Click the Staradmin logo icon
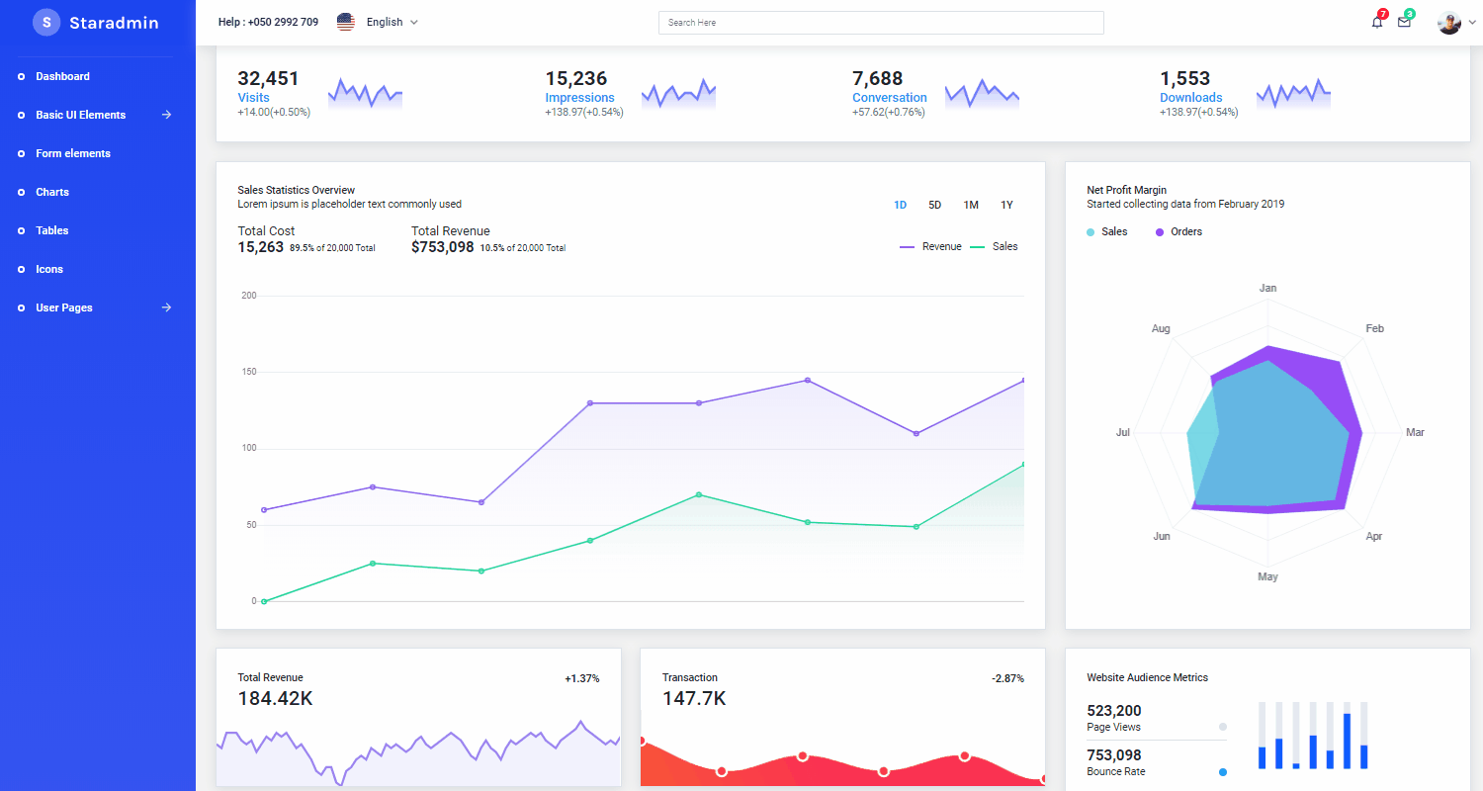The width and height of the screenshot is (1483, 791). click(45, 22)
